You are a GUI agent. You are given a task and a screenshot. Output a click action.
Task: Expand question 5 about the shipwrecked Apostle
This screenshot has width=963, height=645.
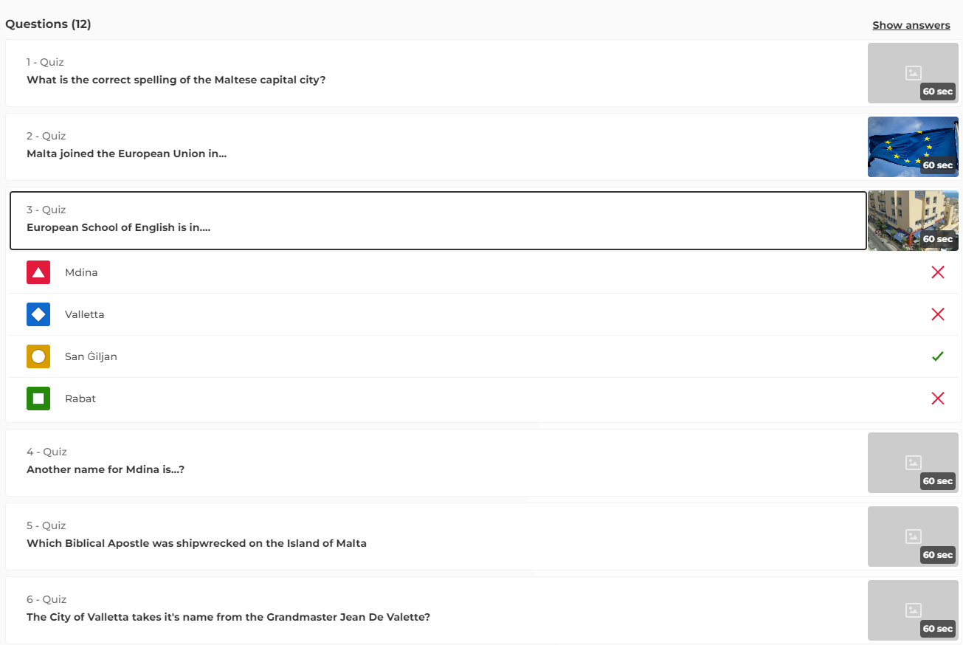pyautogui.click(x=435, y=537)
